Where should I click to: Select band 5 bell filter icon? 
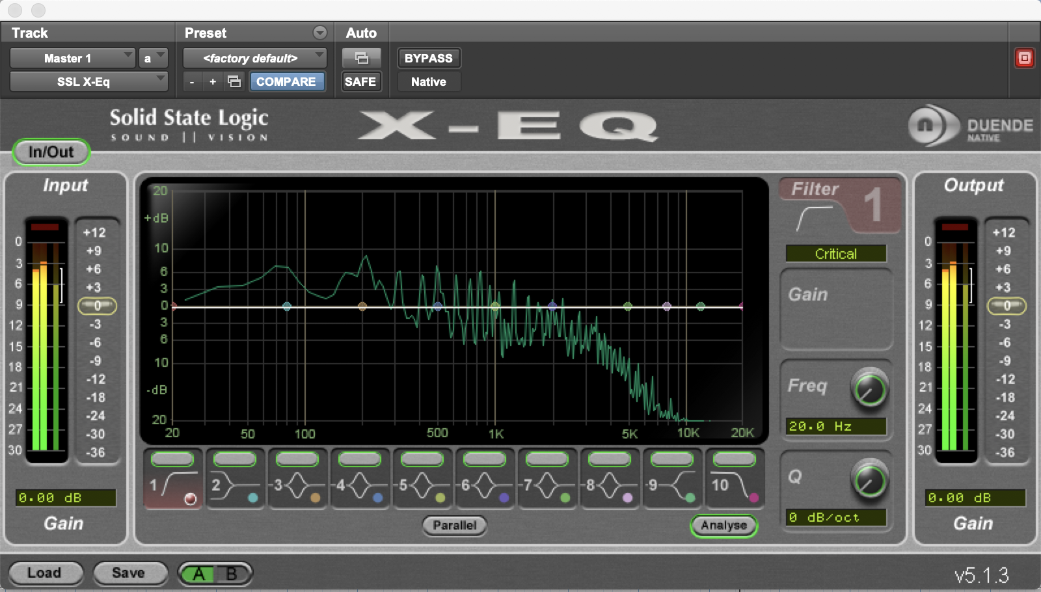click(x=422, y=486)
